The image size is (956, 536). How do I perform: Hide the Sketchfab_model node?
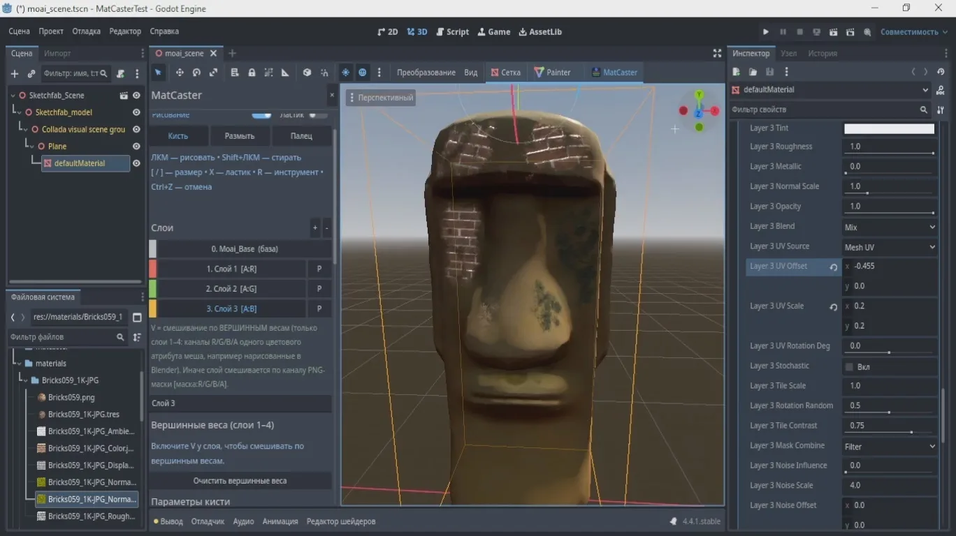pyautogui.click(x=137, y=112)
